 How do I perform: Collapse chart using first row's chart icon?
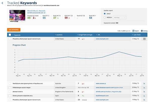coord(144,39)
